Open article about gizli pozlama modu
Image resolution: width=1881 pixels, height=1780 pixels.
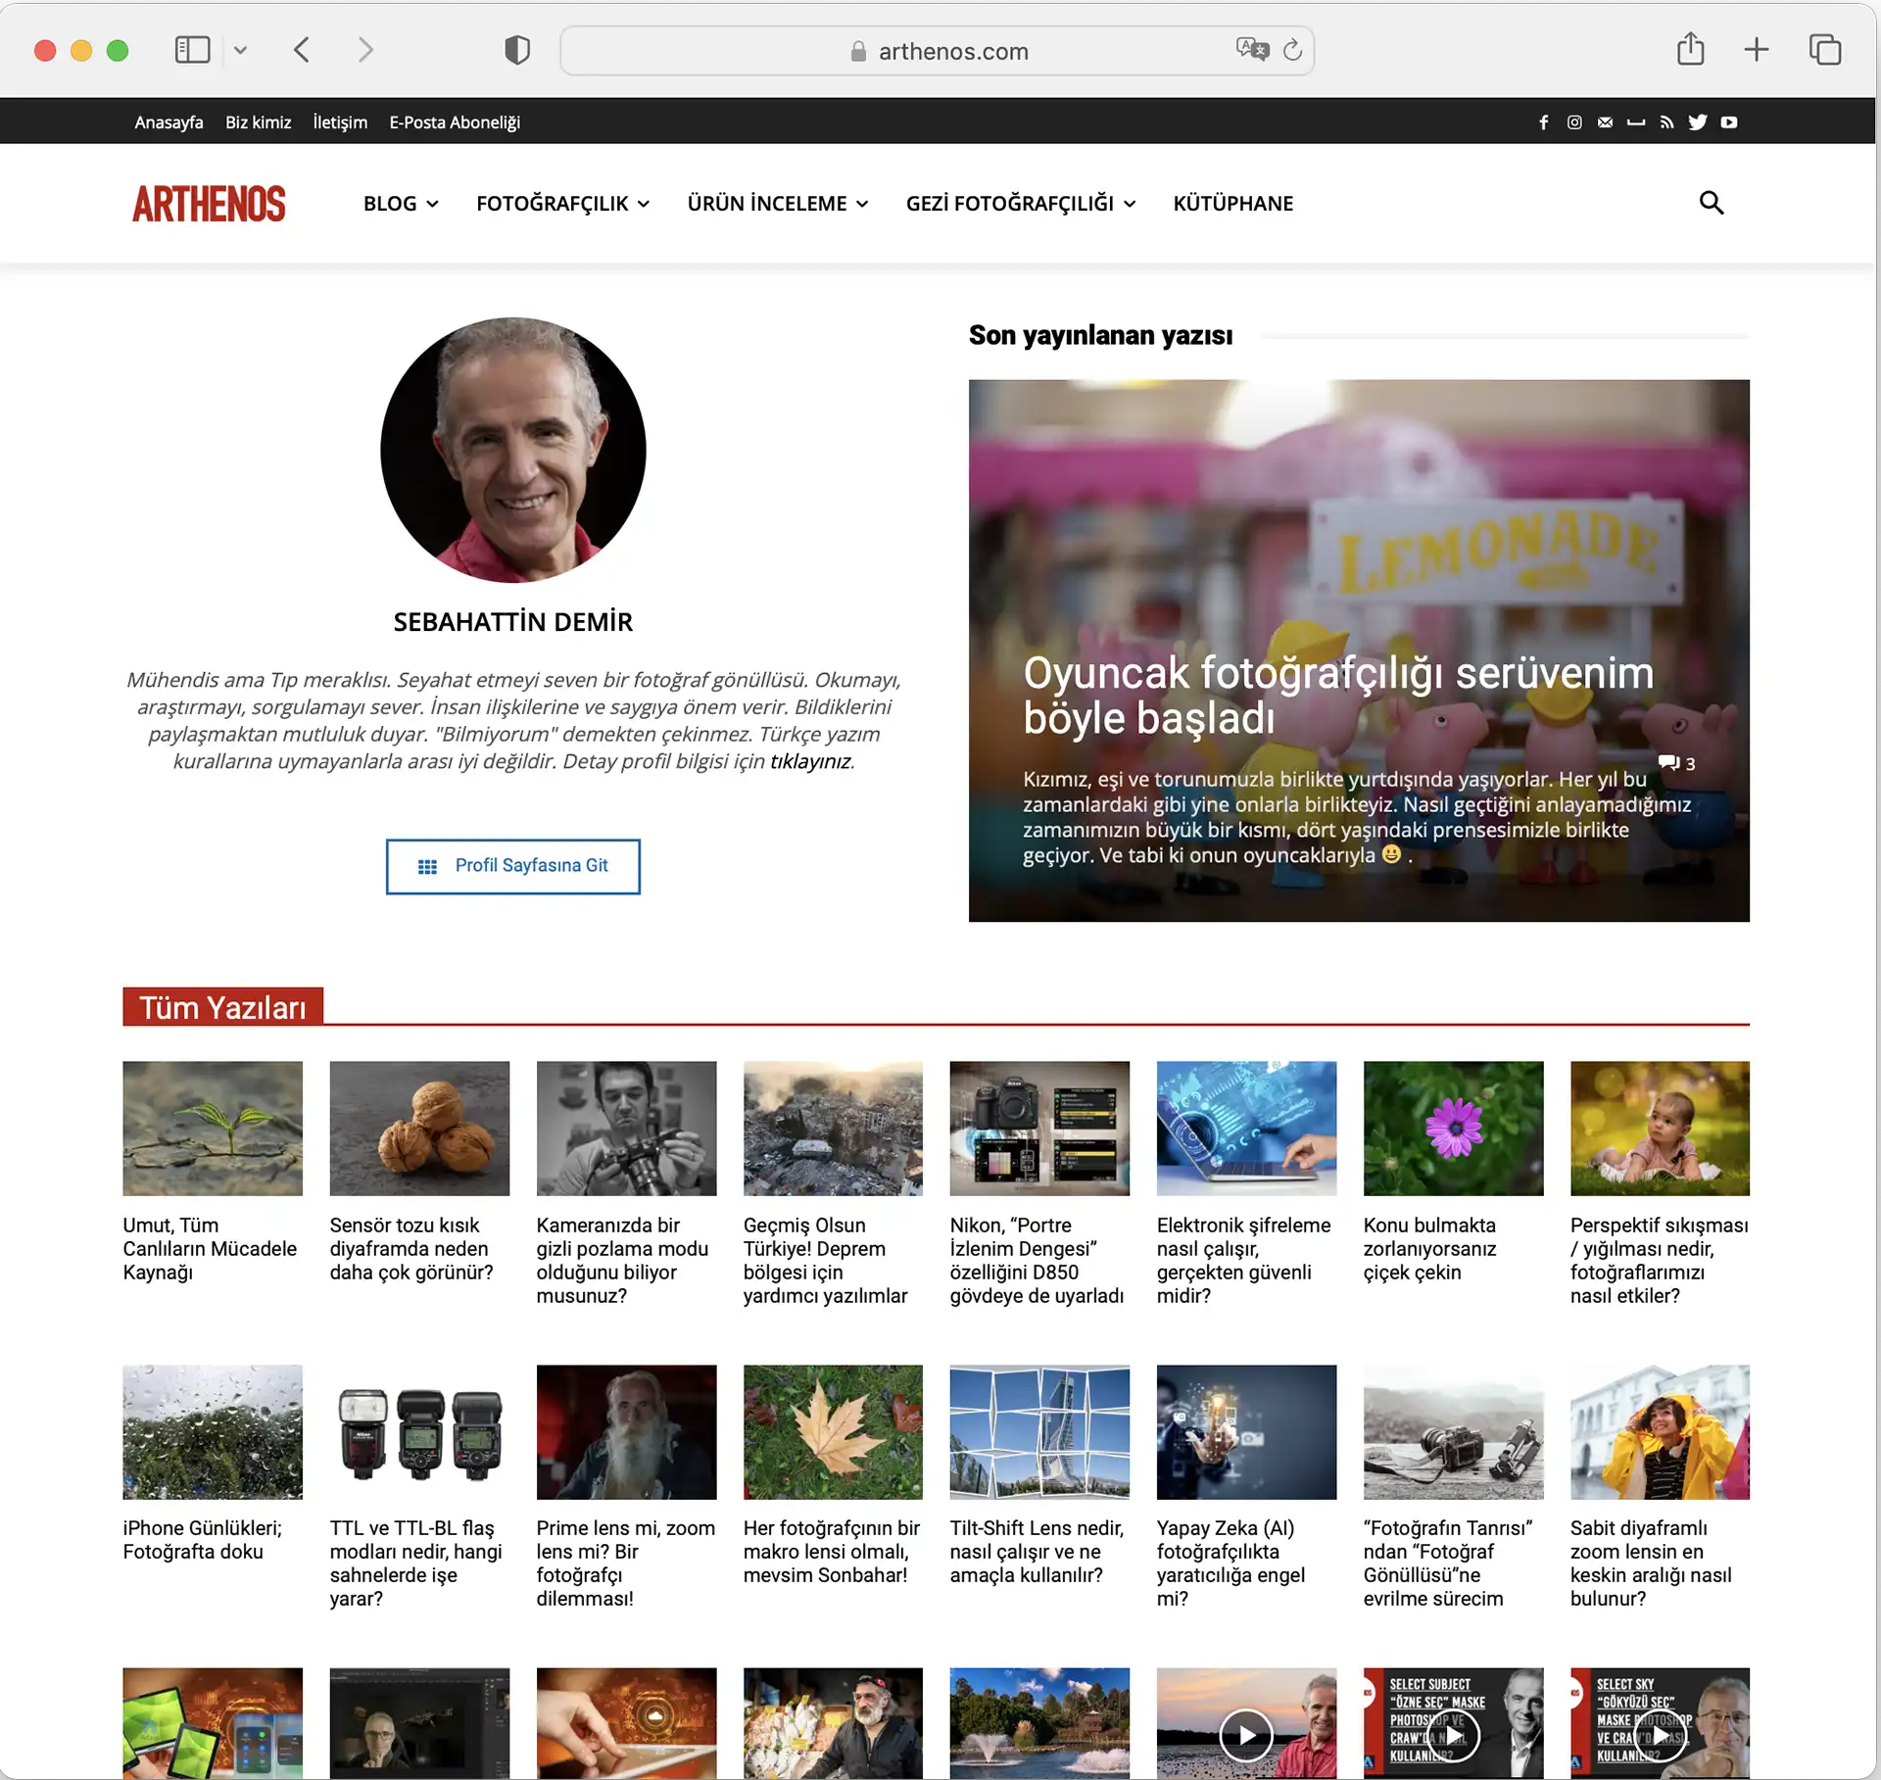pyautogui.click(x=622, y=1260)
